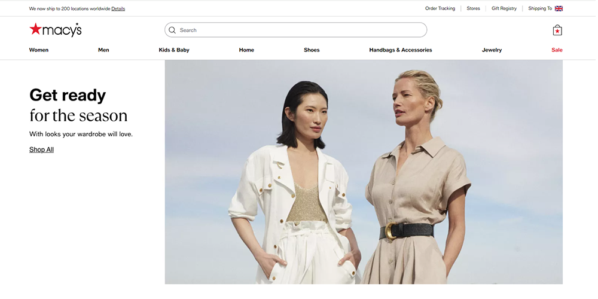Change Shipping To country
The image size is (598, 299).
pyautogui.click(x=540, y=8)
